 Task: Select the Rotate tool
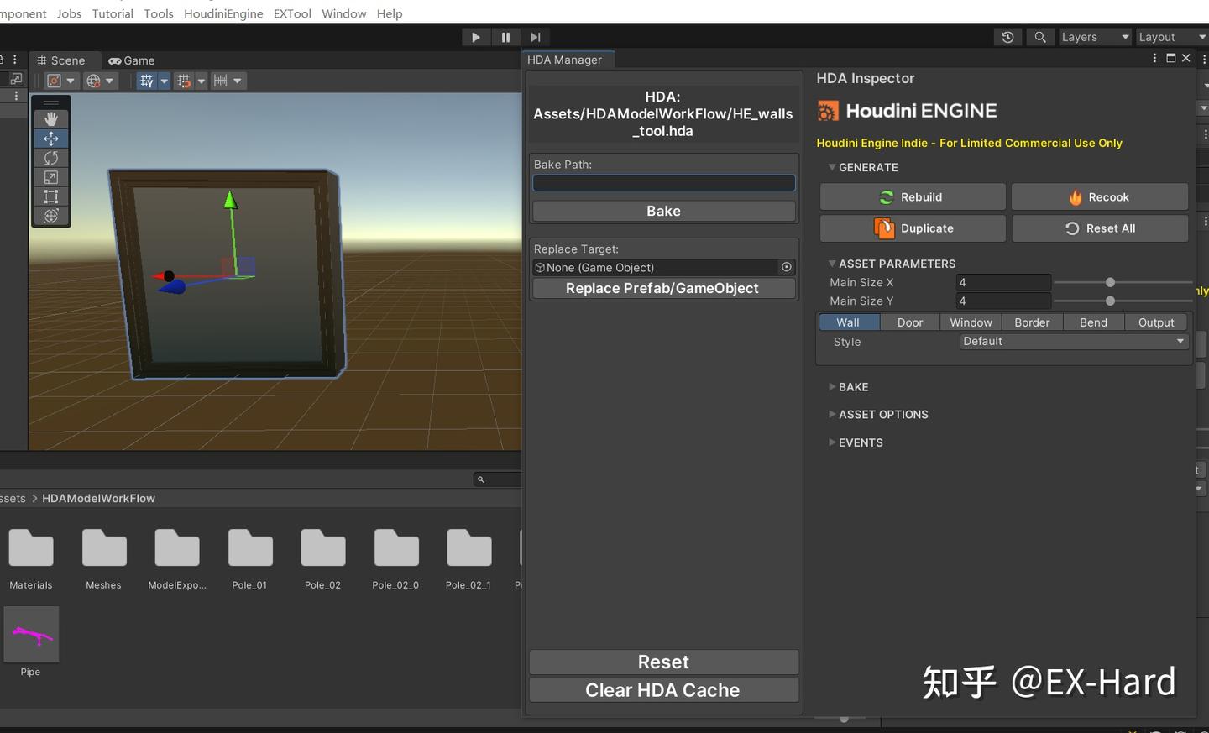[x=51, y=158]
